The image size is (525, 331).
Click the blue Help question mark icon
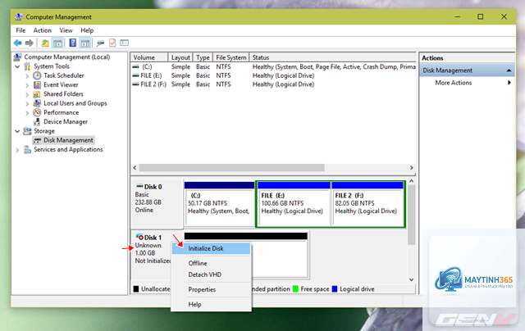(x=73, y=43)
